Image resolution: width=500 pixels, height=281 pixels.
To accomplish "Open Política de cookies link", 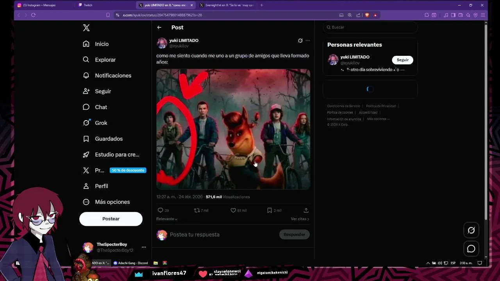I will click(340, 112).
